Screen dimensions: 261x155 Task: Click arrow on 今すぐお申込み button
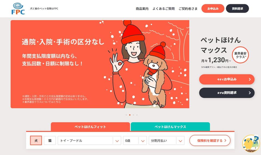250,80
